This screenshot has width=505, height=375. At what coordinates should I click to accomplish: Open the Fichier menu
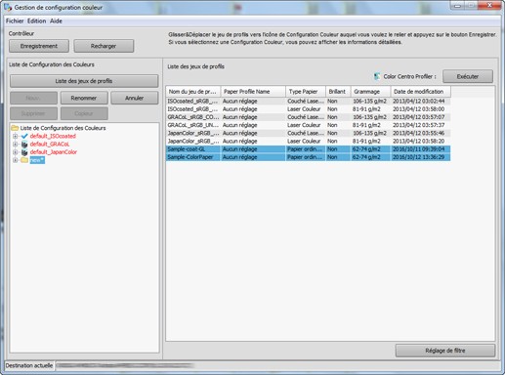point(15,21)
